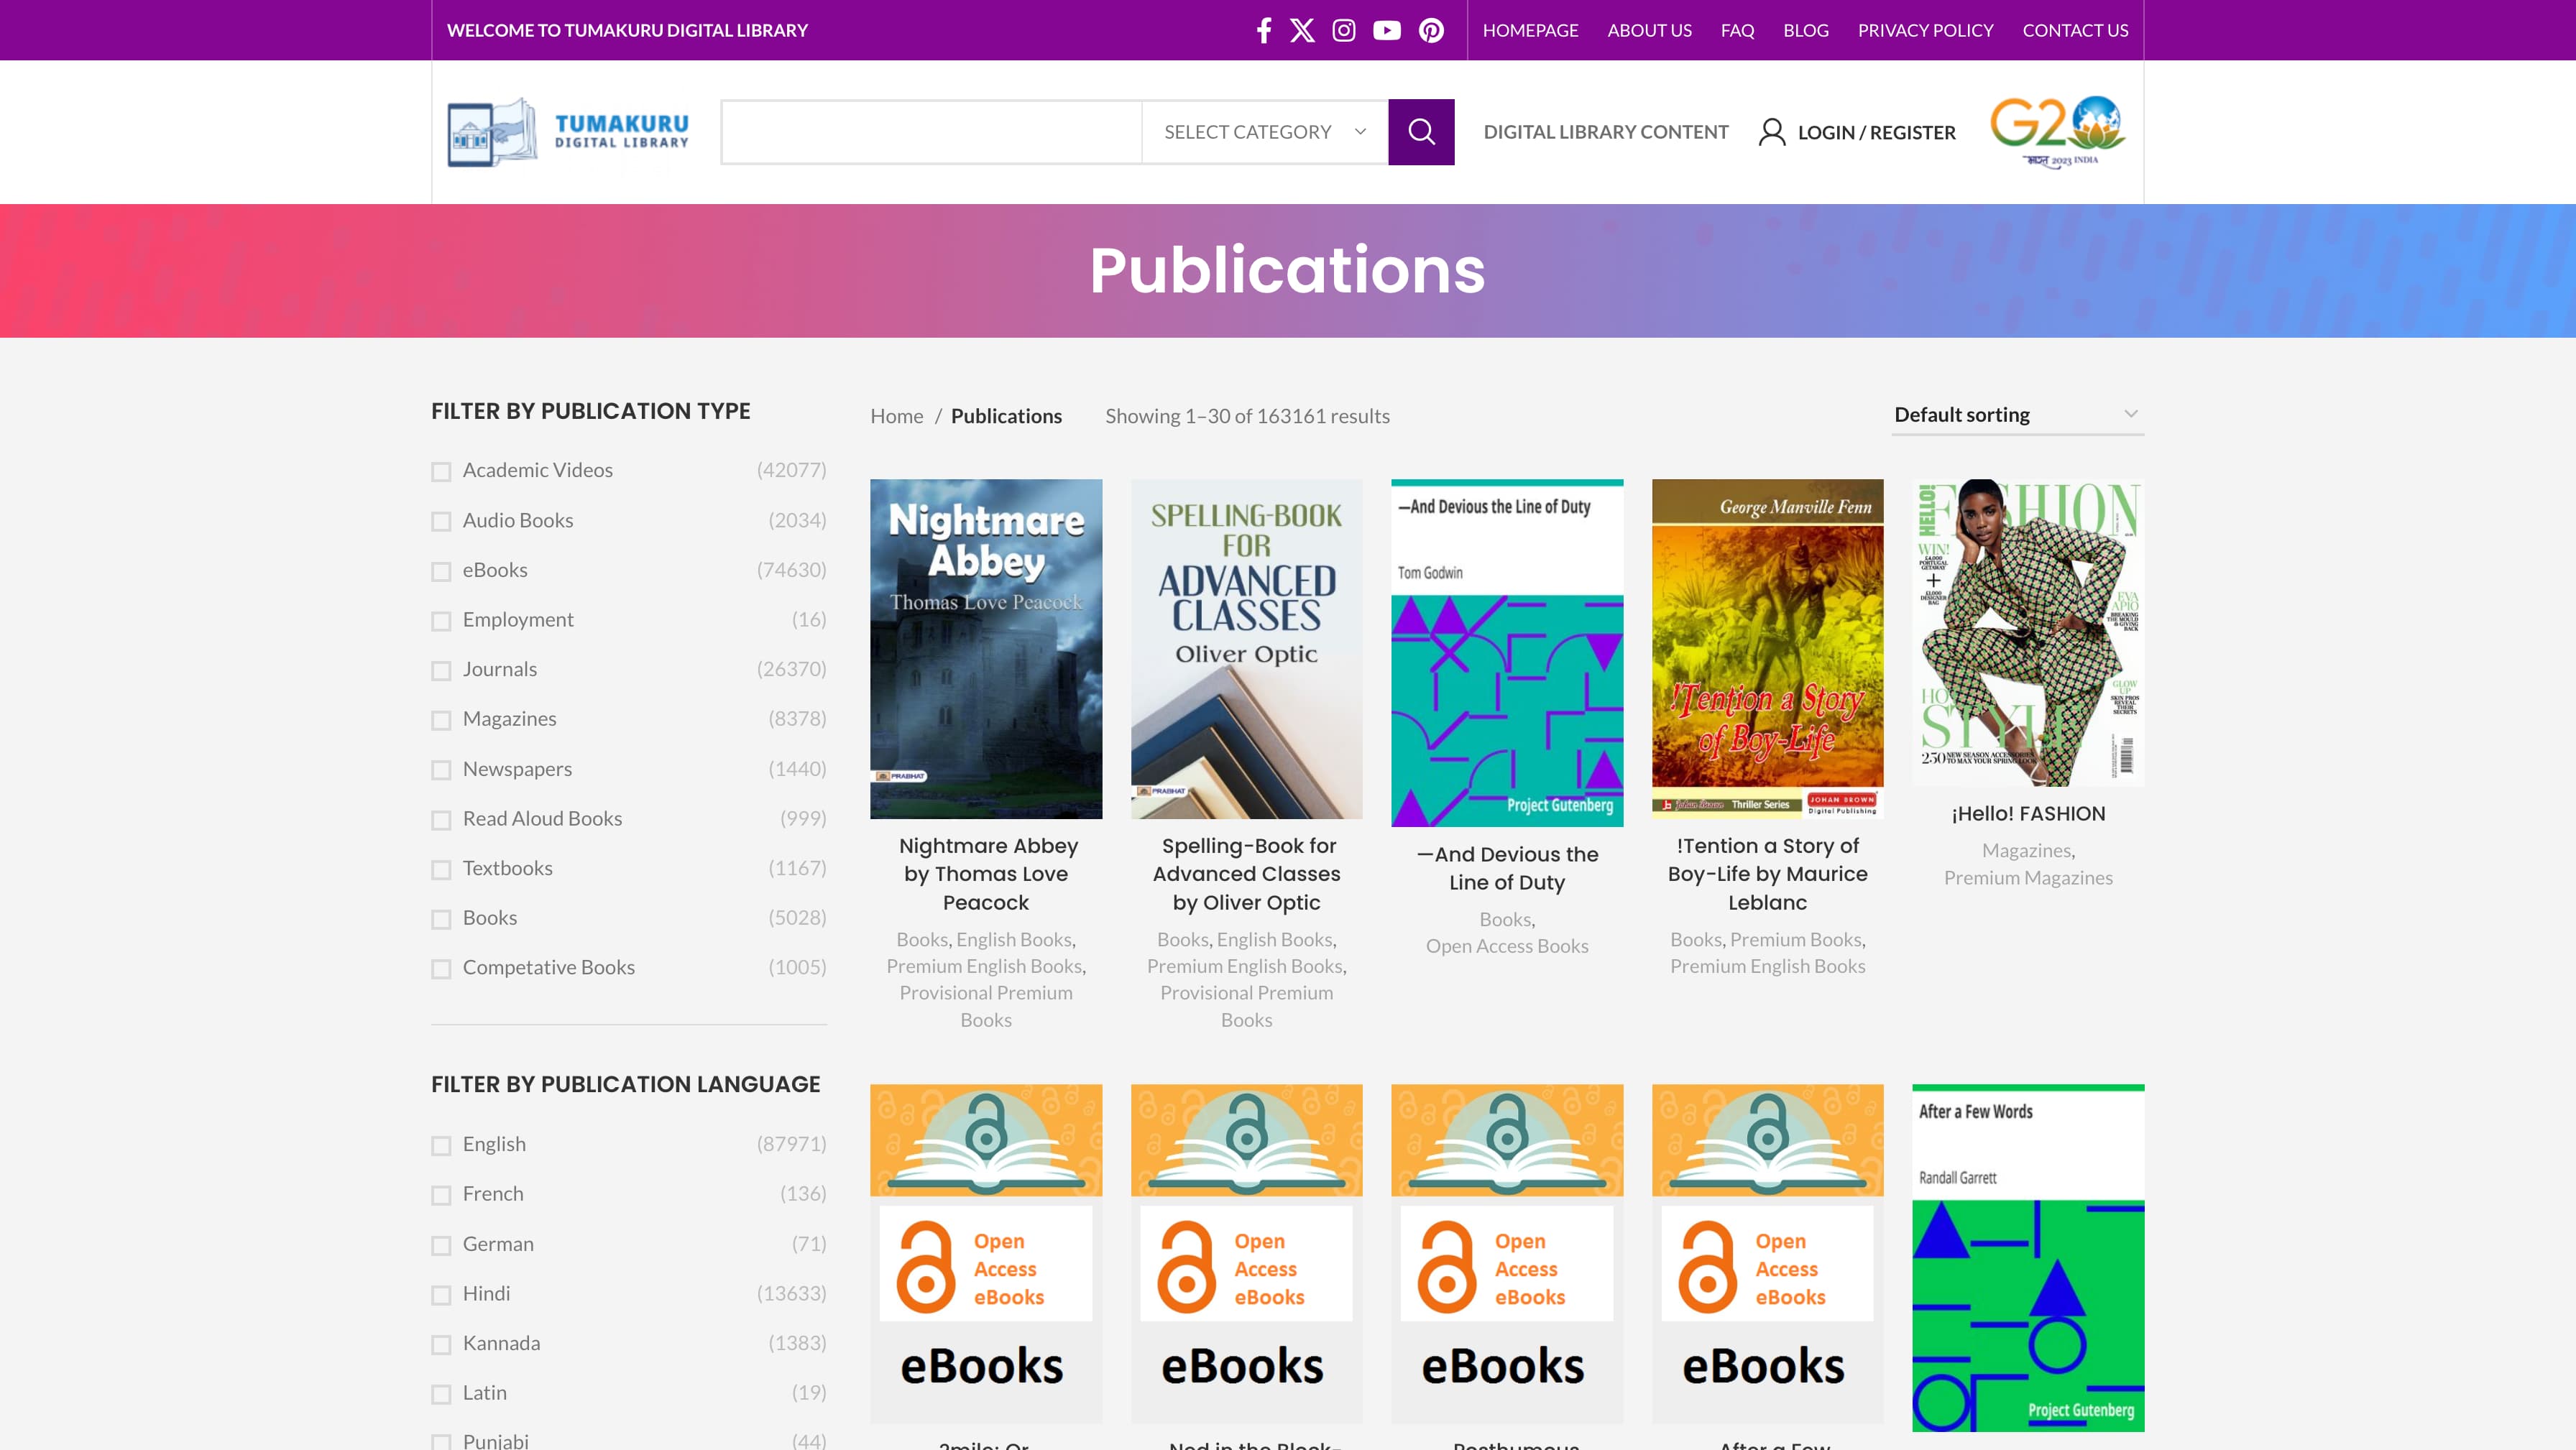Screen dimensions: 2576x1450
Task: Open the FAQ page
Action: 1736,30
